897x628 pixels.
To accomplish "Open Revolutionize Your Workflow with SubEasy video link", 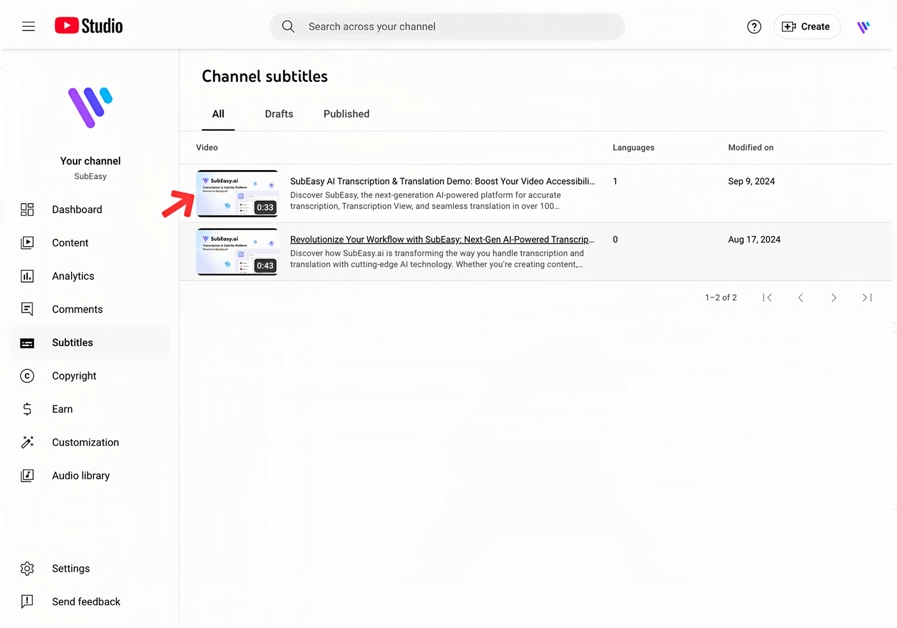I will tap(442, 239).
